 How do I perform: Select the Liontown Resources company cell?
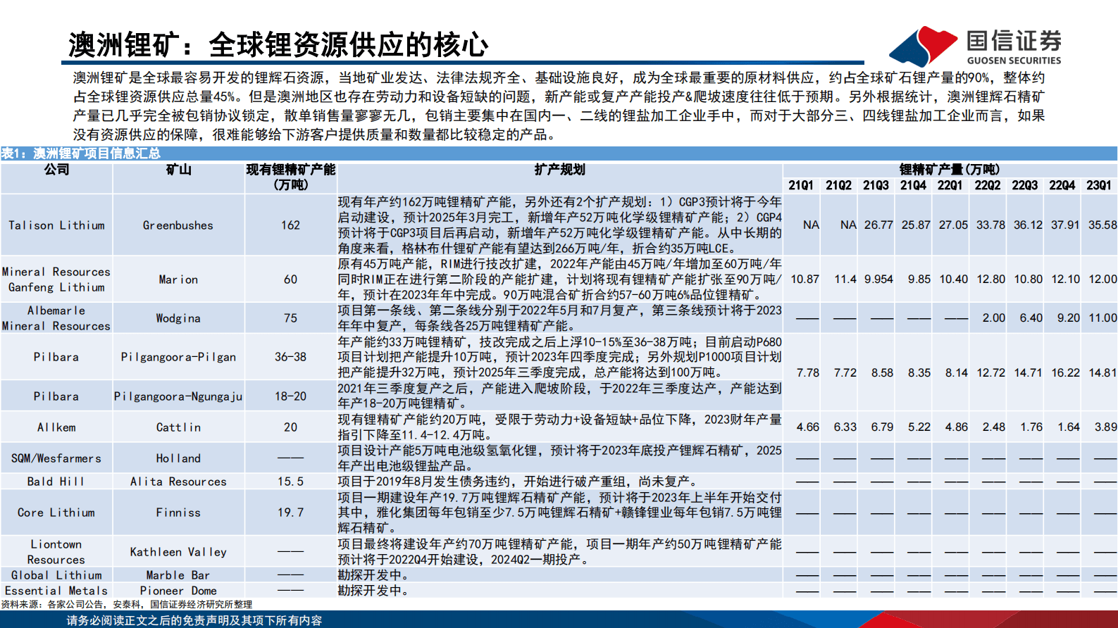pos(56,552)
